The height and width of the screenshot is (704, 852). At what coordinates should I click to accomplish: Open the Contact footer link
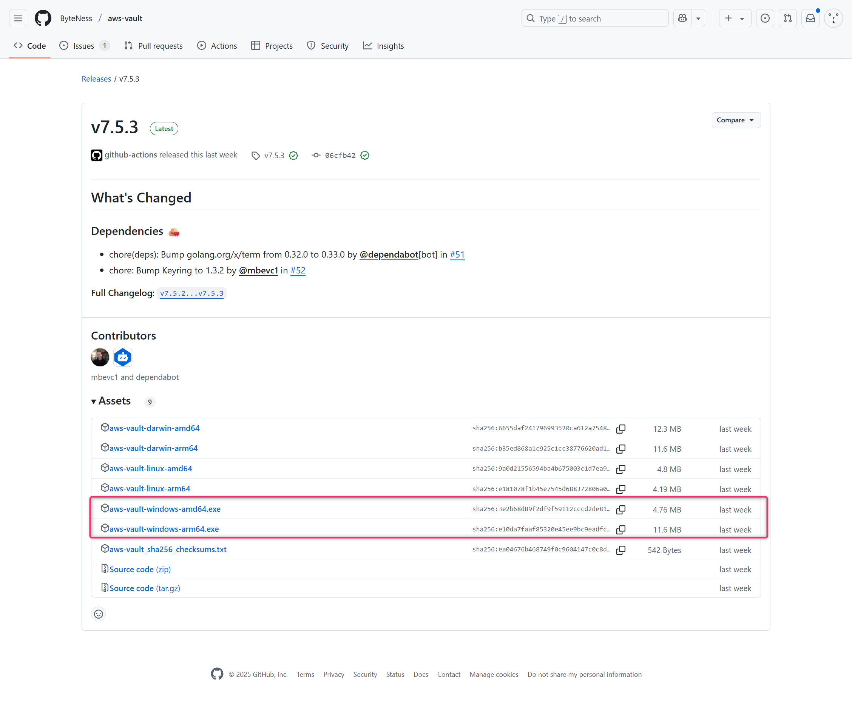coord(449,675)
